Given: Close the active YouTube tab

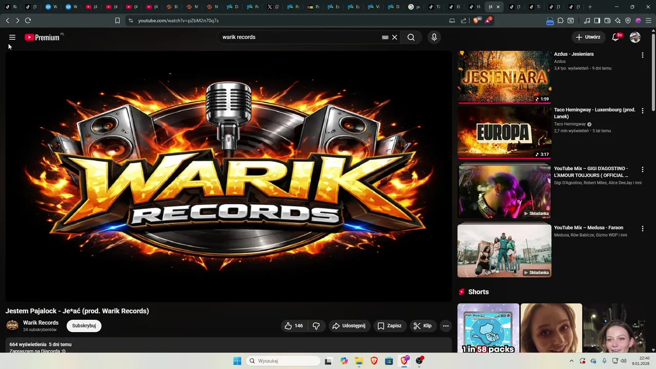Looking at the screenshot, I should coord(498,7).
